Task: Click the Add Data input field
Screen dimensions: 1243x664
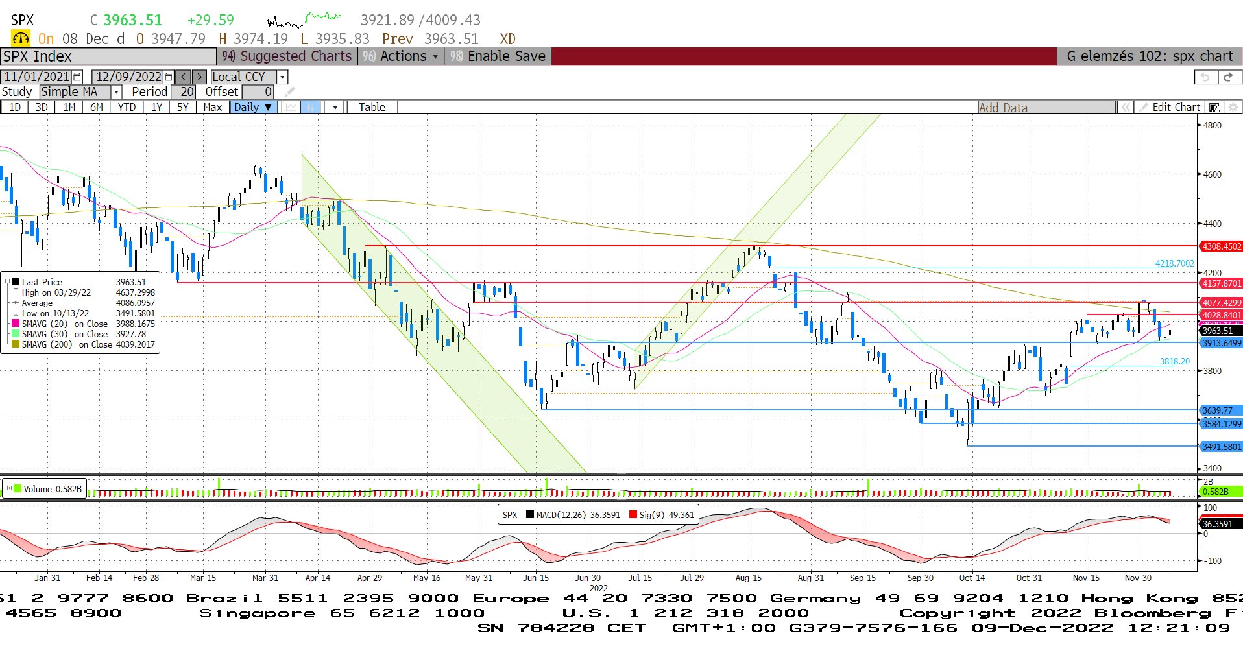Action: [x=1047, y=108]
